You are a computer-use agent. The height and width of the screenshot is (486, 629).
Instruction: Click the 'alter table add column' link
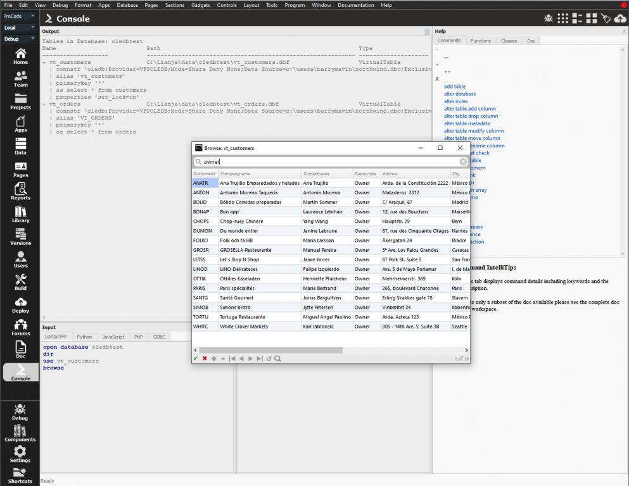[469, 109]
